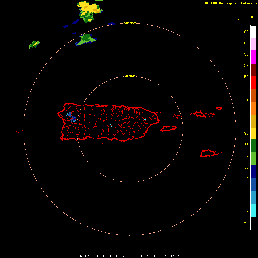
Task: Click the legend value 30
Action: (x=246, y=133)
